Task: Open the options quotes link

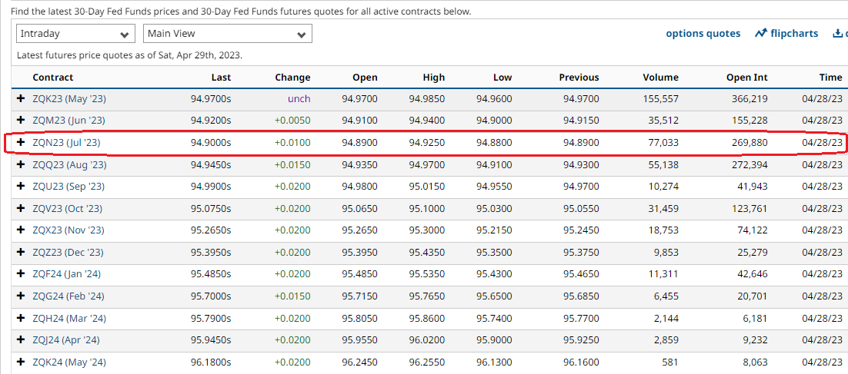Action: point(703,33)
